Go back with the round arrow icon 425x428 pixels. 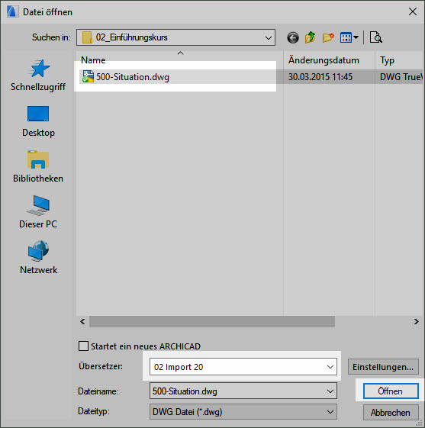point(293,37)
